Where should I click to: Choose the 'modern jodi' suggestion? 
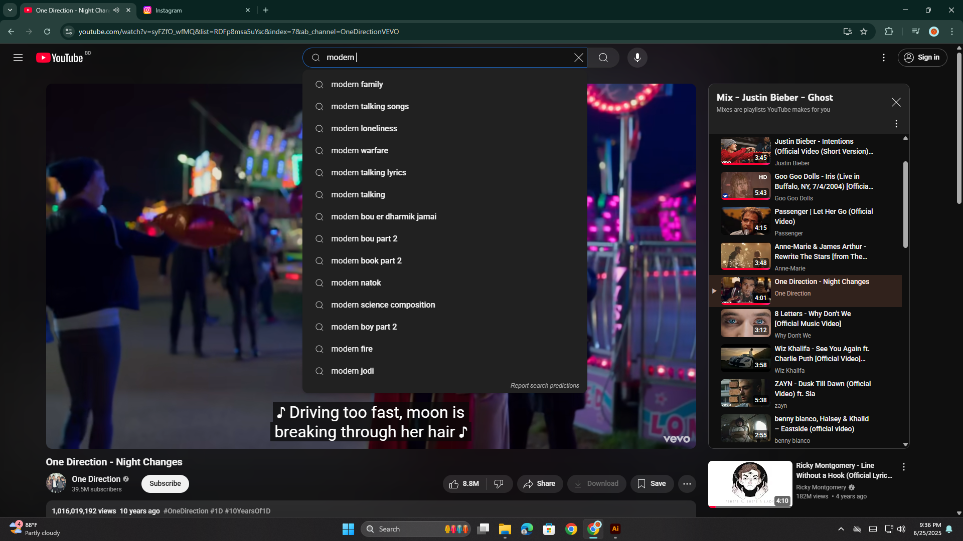[x=444, y=371]
